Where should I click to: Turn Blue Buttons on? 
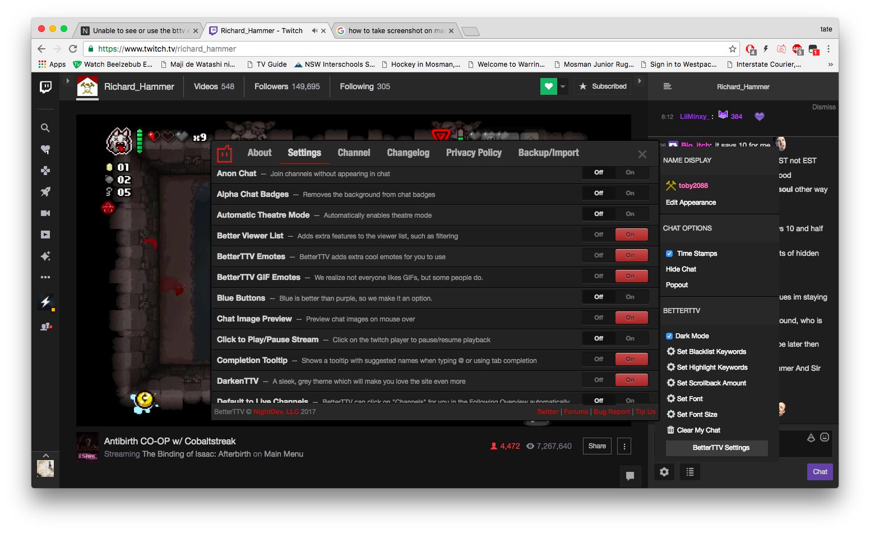point(631,297)
